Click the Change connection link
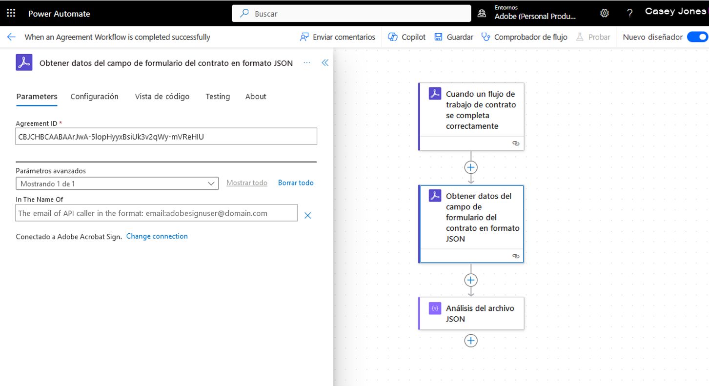 tap(157, 236)
